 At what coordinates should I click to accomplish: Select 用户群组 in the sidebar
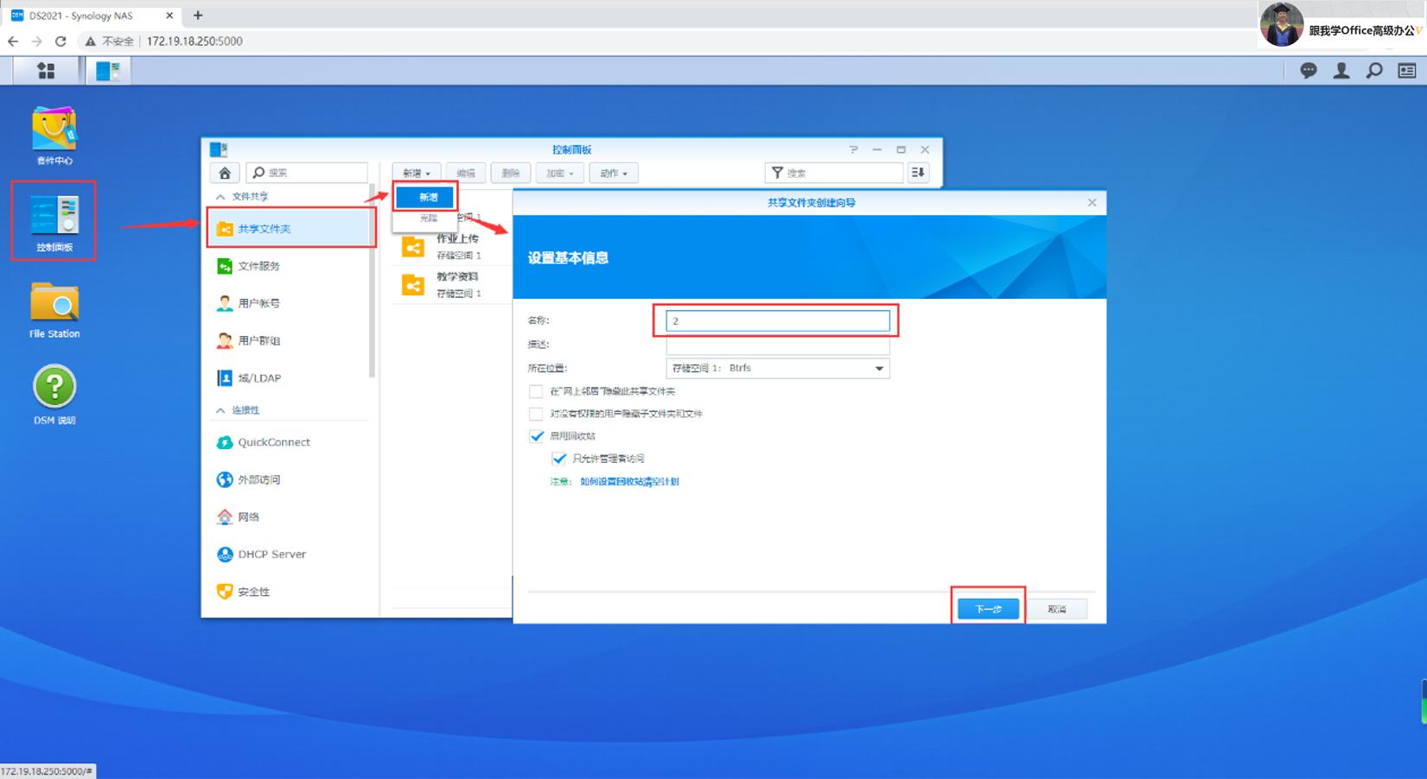point(290,341)
